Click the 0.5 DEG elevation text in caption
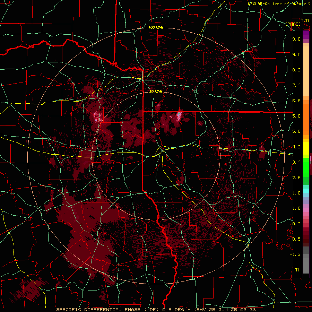The image size is (312, 312). click(x=174, y=310)
